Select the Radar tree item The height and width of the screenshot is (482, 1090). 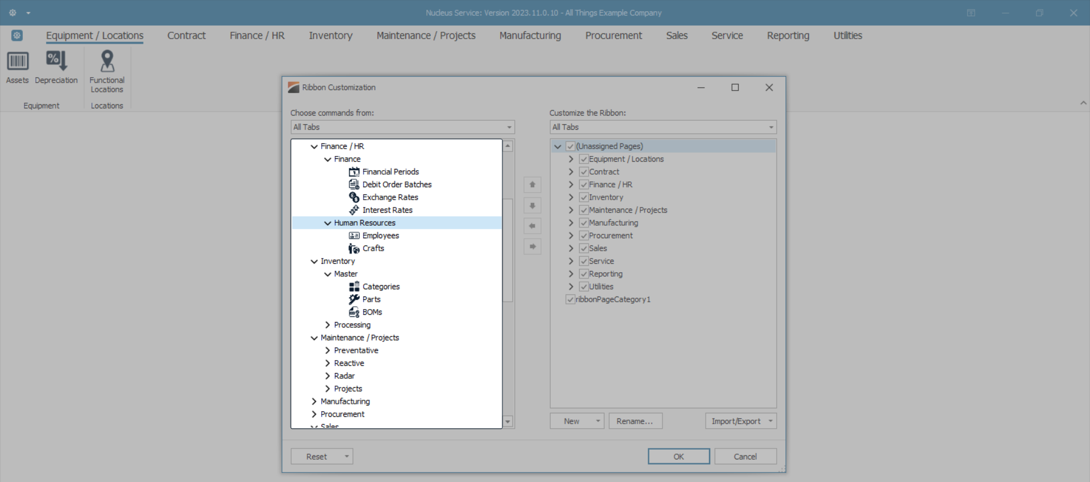pyautogui.click(x=344, y=376)
